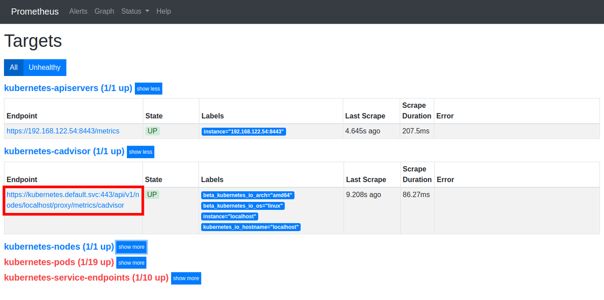Expand kubernetes-pods with show more
This screenshot has width=604, height=300.
tap(131, 263)
